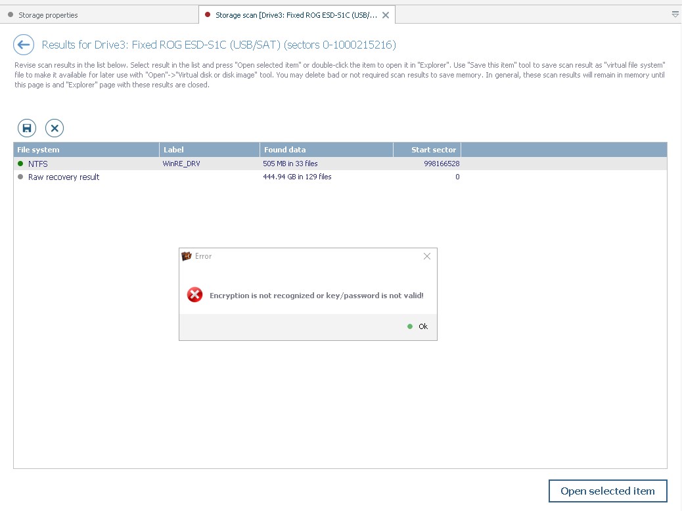Click the Error dialog app icon
This screenshot has width=682, height=511.
(187, 256)
